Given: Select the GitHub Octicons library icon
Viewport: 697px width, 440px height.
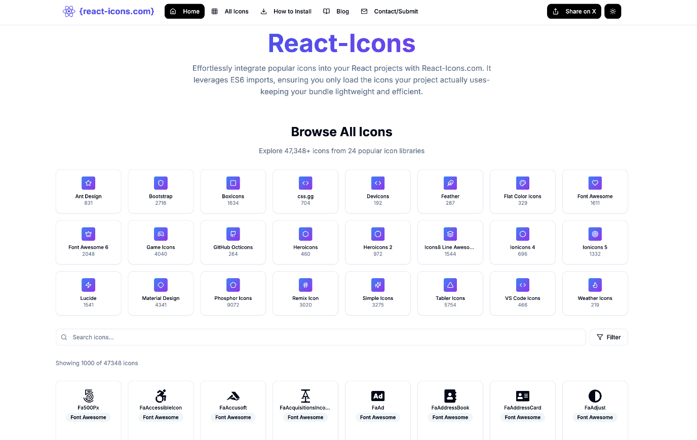Looking at the screenshot, I should (233, 234).
